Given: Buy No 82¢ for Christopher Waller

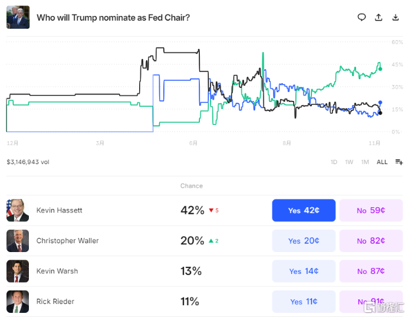Looking at the screenshot, I should pyautogui.click(x=371, y=241).
